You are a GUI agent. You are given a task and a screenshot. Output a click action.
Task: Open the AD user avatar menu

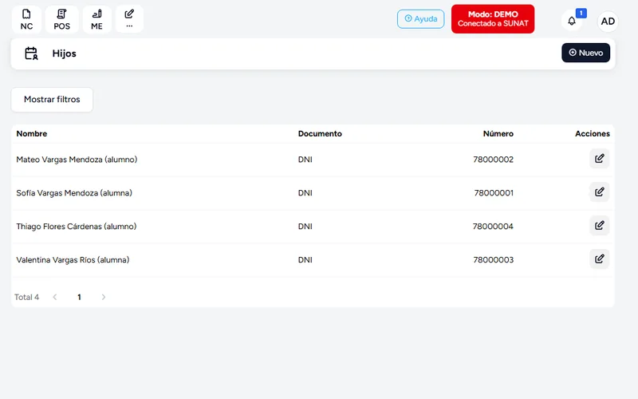click(x=608, y=22)
